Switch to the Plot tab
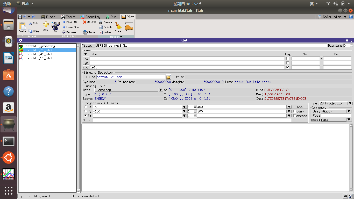Viewport: 354px width, 199px height. (128, 17)
